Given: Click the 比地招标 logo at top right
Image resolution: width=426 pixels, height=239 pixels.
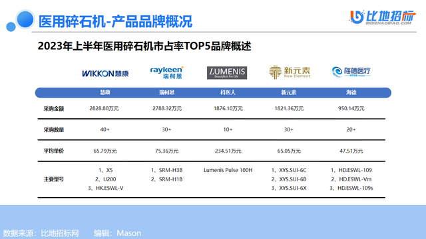Looking at the screenshot, I should click(383, 17).
